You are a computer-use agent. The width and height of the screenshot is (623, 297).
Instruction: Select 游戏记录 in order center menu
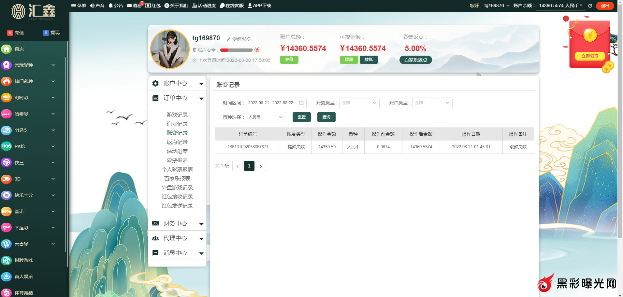pyautogui.click(x=177, y=115)
